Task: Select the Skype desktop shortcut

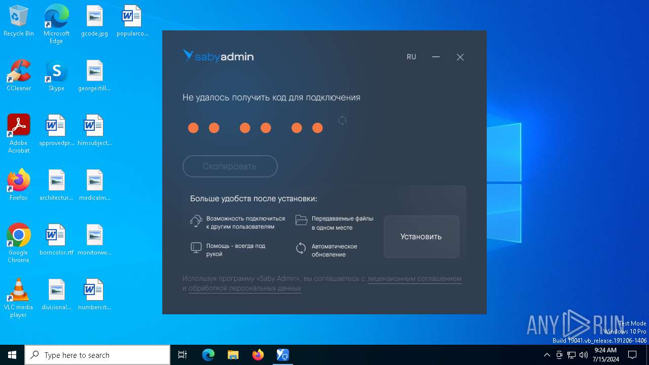Action: click(x=56, y=76)
